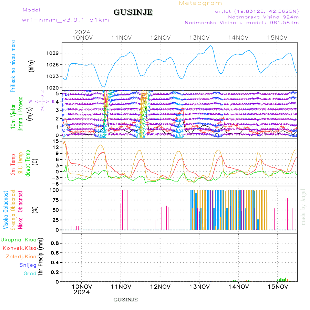Click the 1020 pressure tick label
Viewport: 310px width, 310px height.
click(52, 88)
